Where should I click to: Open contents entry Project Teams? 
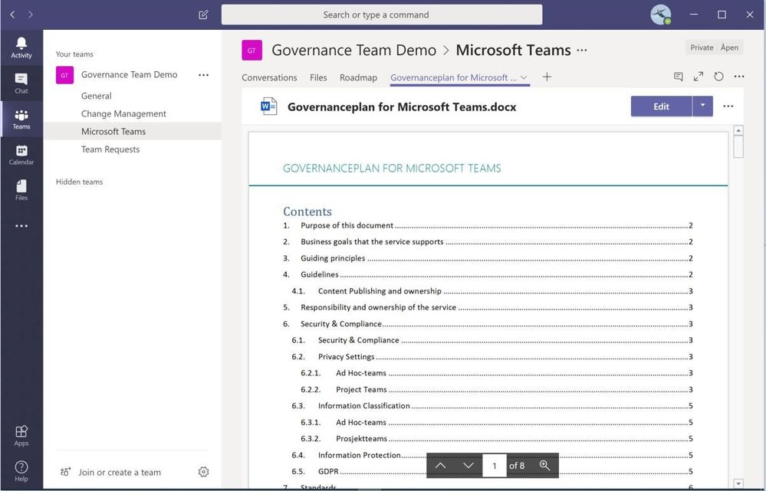click(x=497, y=389)
